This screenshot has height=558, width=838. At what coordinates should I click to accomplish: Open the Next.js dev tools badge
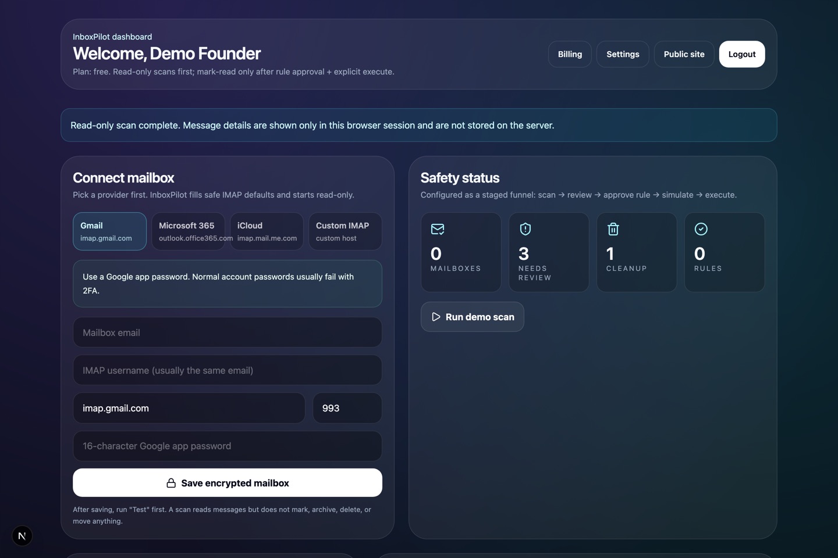tap(22, 536)
